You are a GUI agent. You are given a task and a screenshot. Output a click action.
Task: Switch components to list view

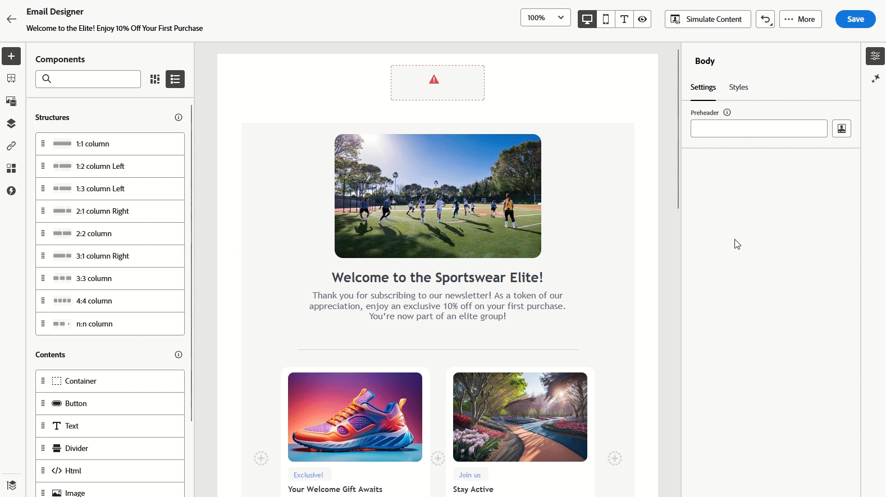(x=175, y=79)
